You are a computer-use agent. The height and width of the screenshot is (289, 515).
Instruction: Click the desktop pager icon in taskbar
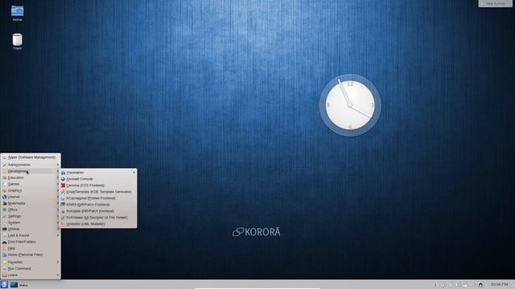click(14, 285)
